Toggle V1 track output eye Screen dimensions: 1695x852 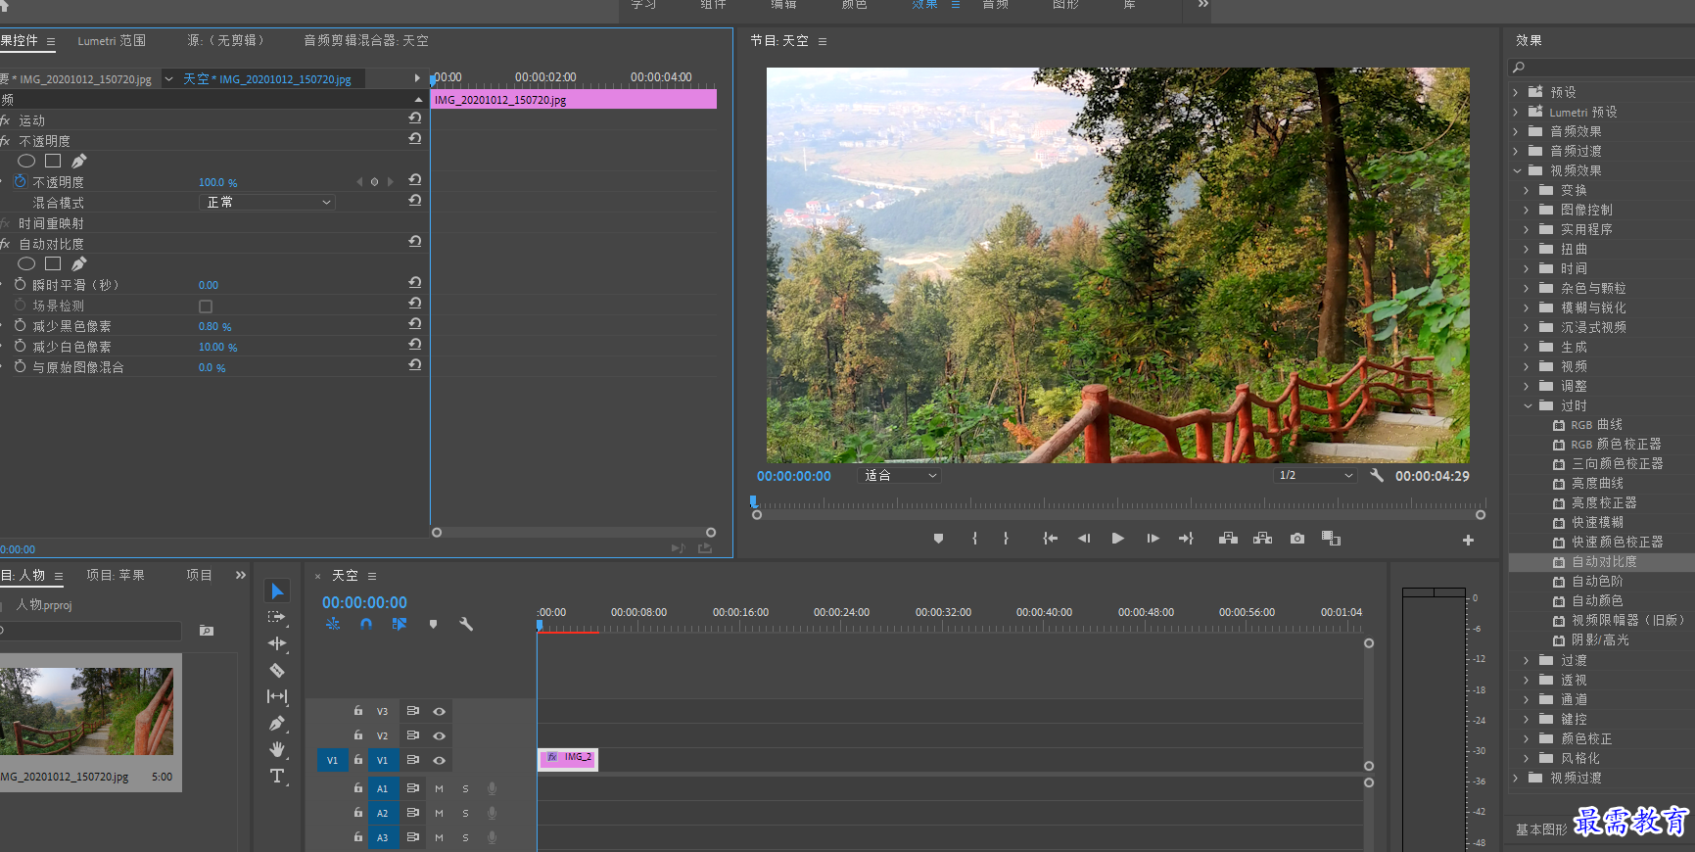[439, 760]
